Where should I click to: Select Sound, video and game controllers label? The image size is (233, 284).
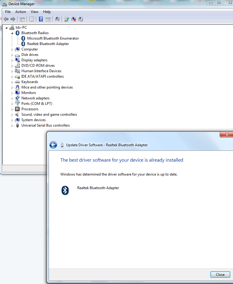49,115
